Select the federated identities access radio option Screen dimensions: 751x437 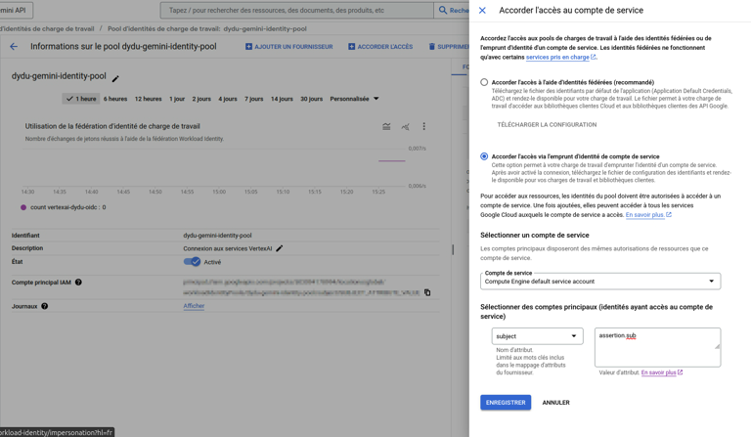click(x=484, y=82)
